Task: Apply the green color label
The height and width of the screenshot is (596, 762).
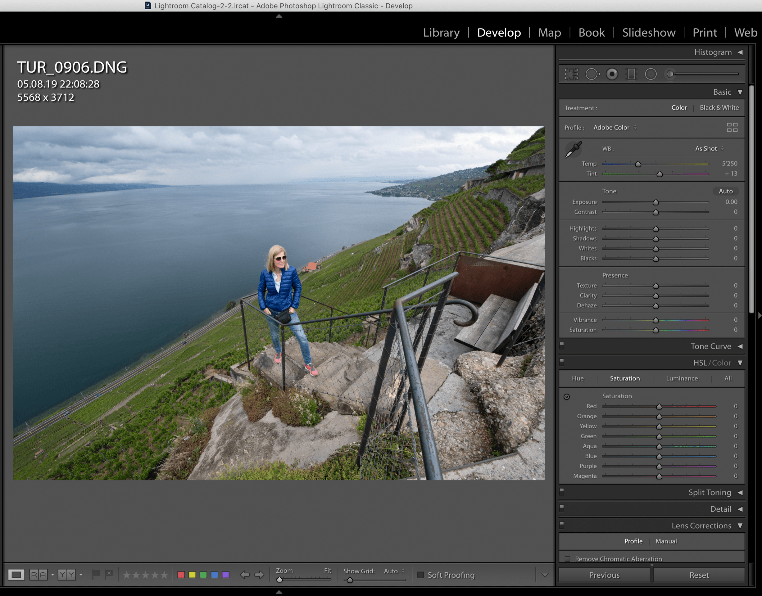Action: pyautogui.click(x=203, y=575)
